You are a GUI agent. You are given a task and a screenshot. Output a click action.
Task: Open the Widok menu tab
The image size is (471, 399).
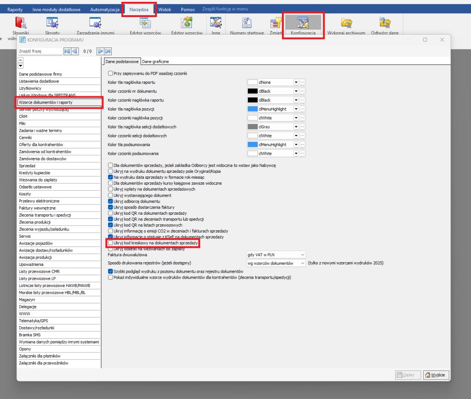pos(164,9)
